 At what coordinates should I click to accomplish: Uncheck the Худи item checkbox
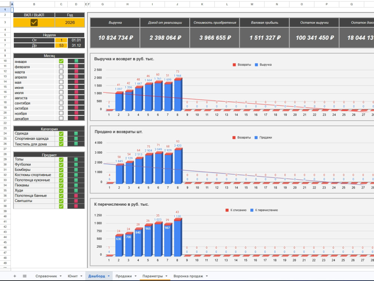61,191
